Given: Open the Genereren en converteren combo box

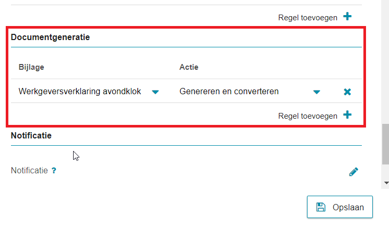Looking at the screenshot, I should tap(250, 91).
